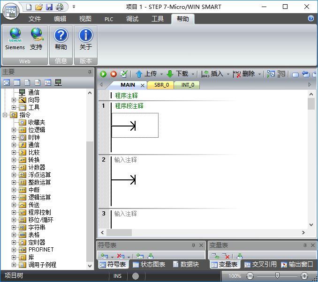This screenshot has height=282, width=318.
Task: Open the 下载 dropdown arrow
Action: coord(193,74)
